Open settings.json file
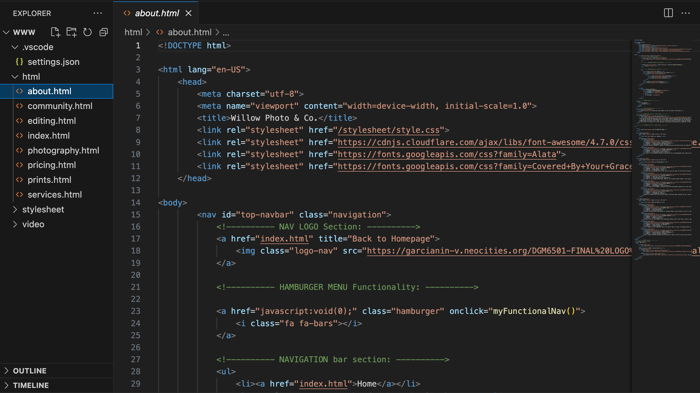This screenshot has width=700, height=393. pyautogui.click(x=53, y=62)
